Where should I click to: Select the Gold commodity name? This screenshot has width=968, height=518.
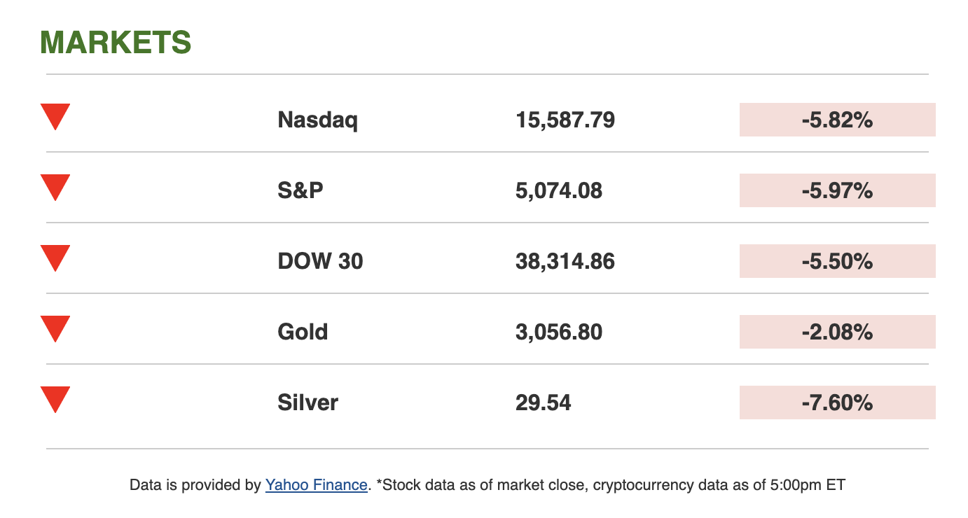[x=303, y=332]
